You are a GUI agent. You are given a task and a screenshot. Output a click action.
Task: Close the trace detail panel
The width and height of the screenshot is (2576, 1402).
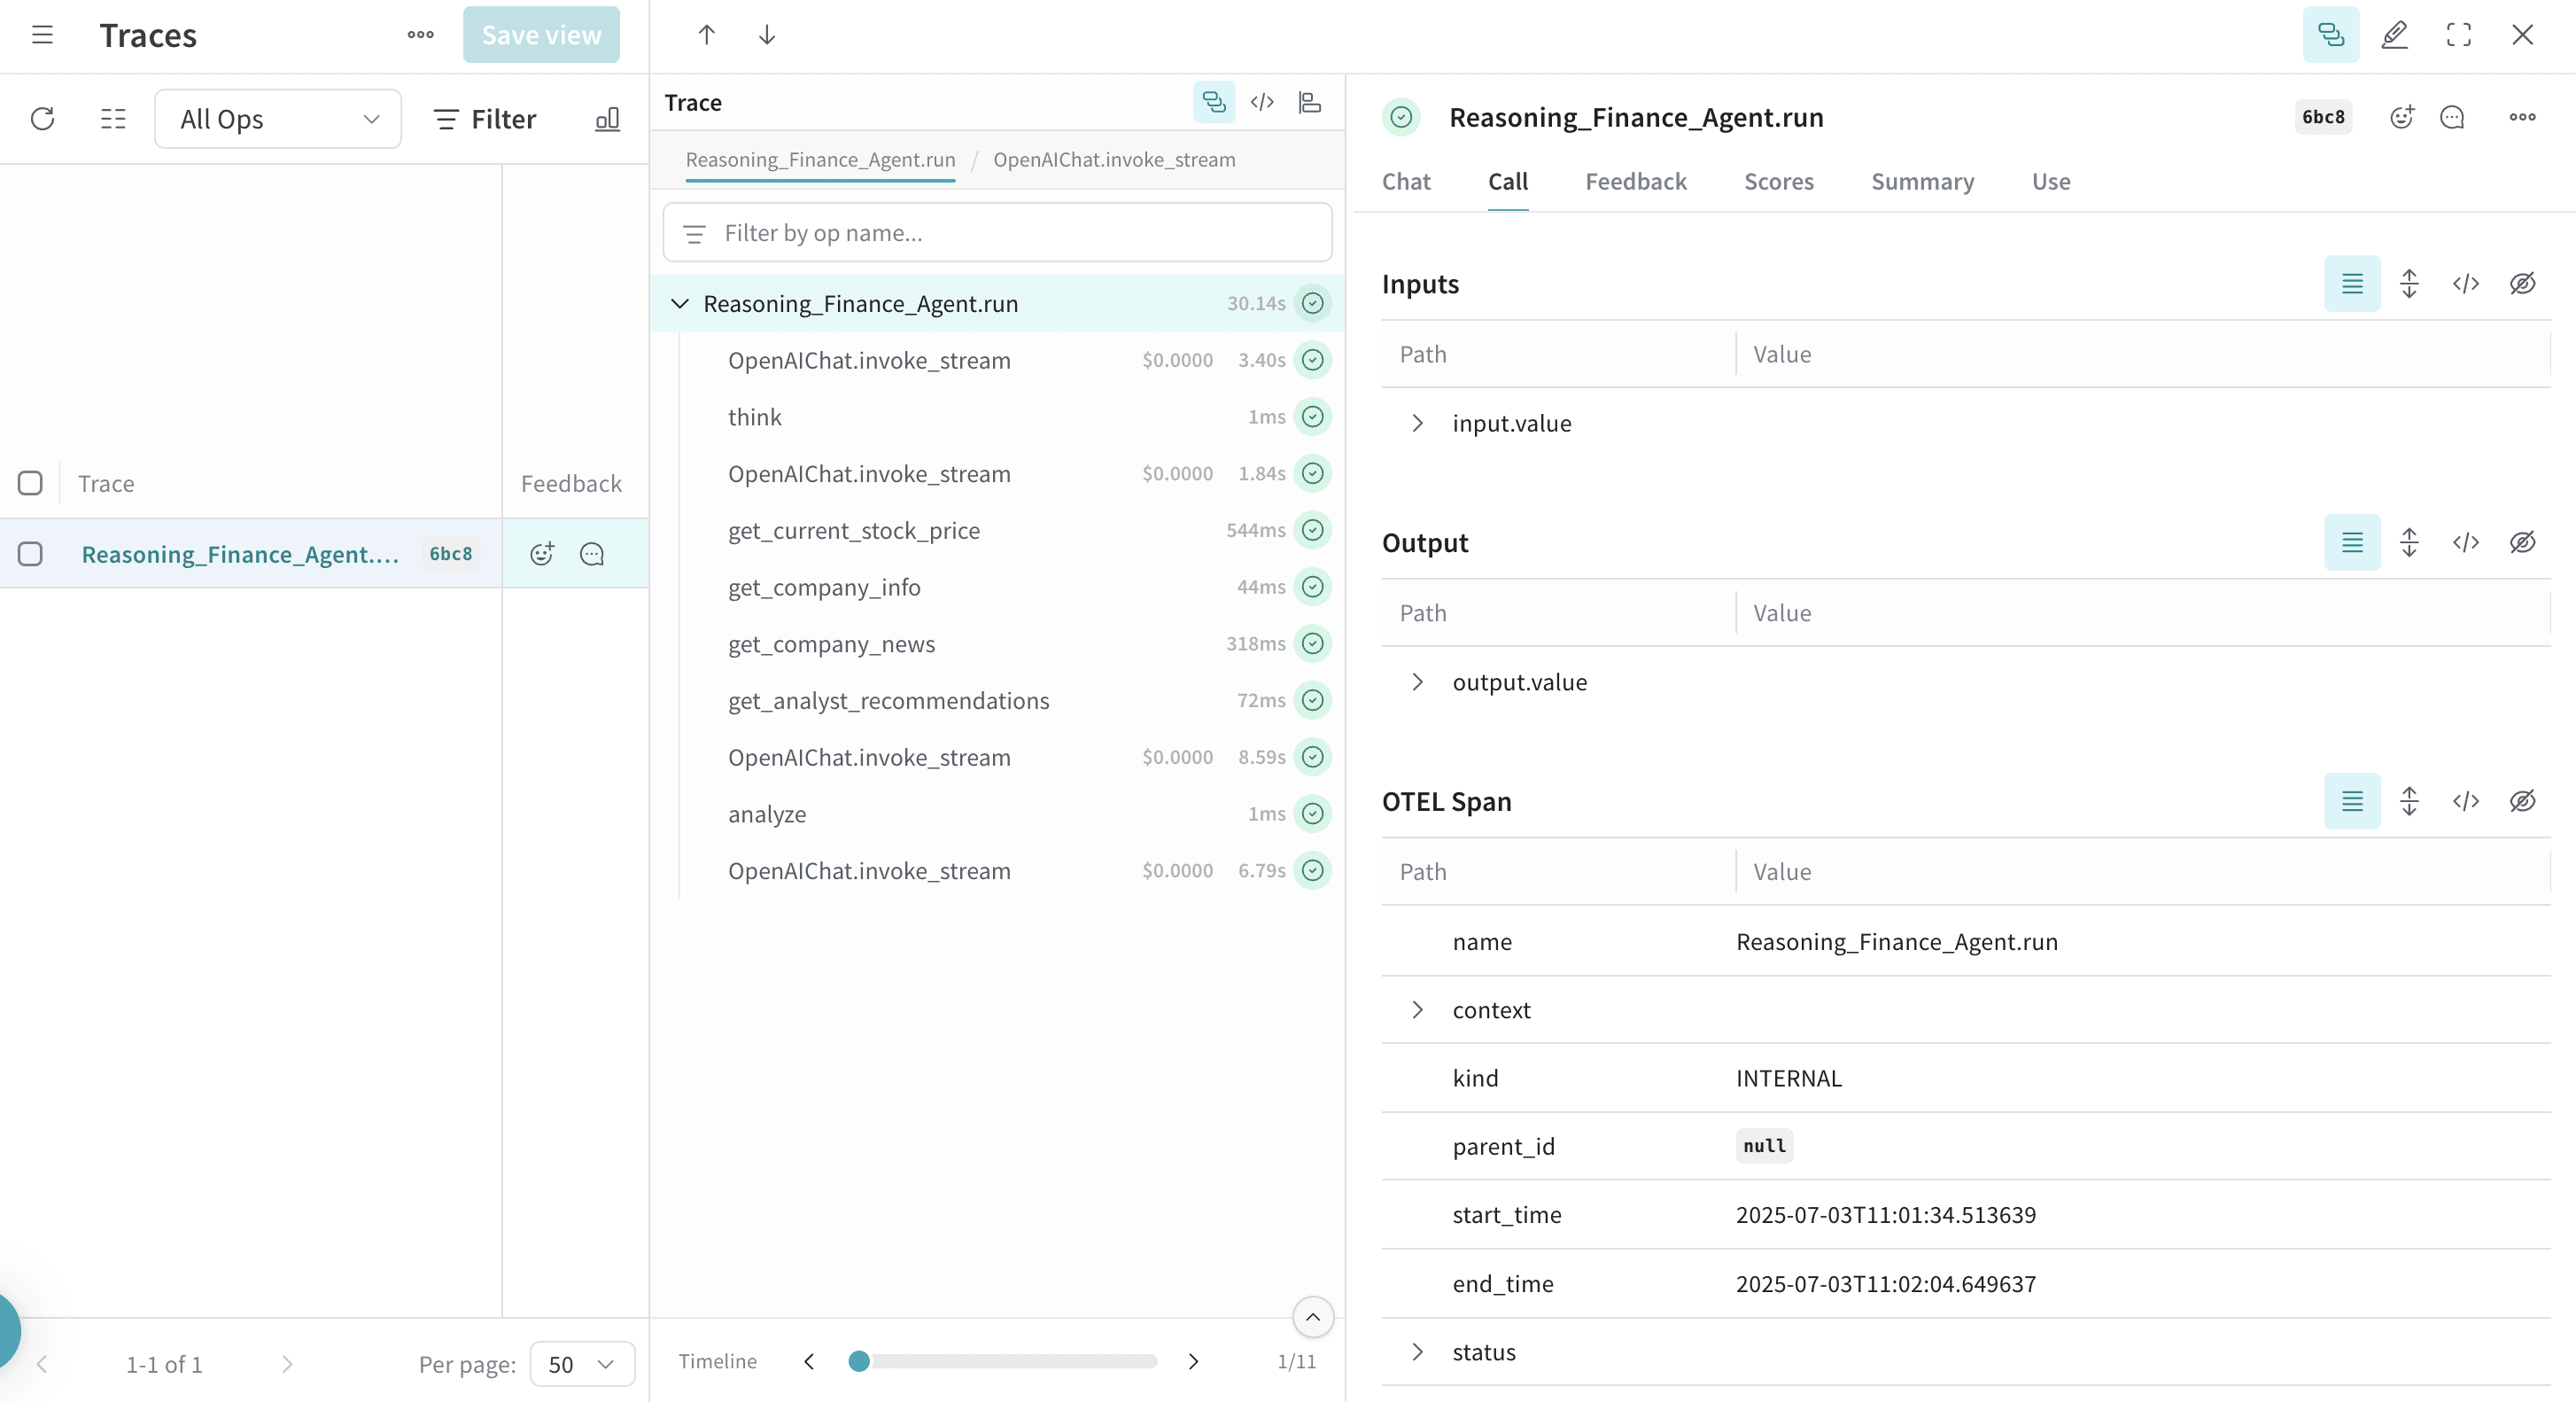click(2523, 35)
